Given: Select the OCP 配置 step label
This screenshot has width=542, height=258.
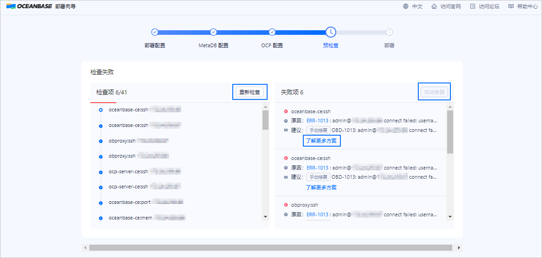Looking at the screenshot, I should tap(272, 45).
